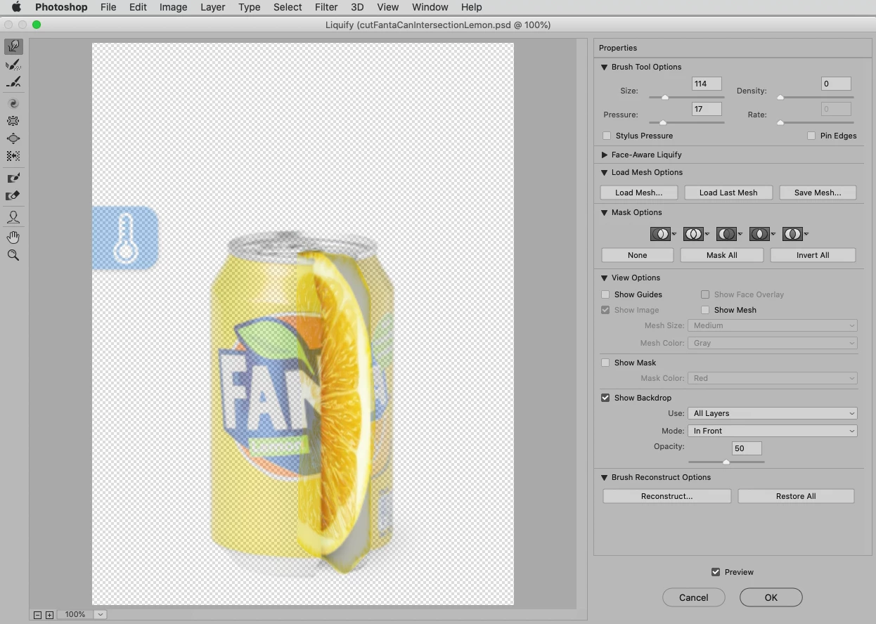Click the brush Size input field
876x624 pixels.
click(707, 84)
